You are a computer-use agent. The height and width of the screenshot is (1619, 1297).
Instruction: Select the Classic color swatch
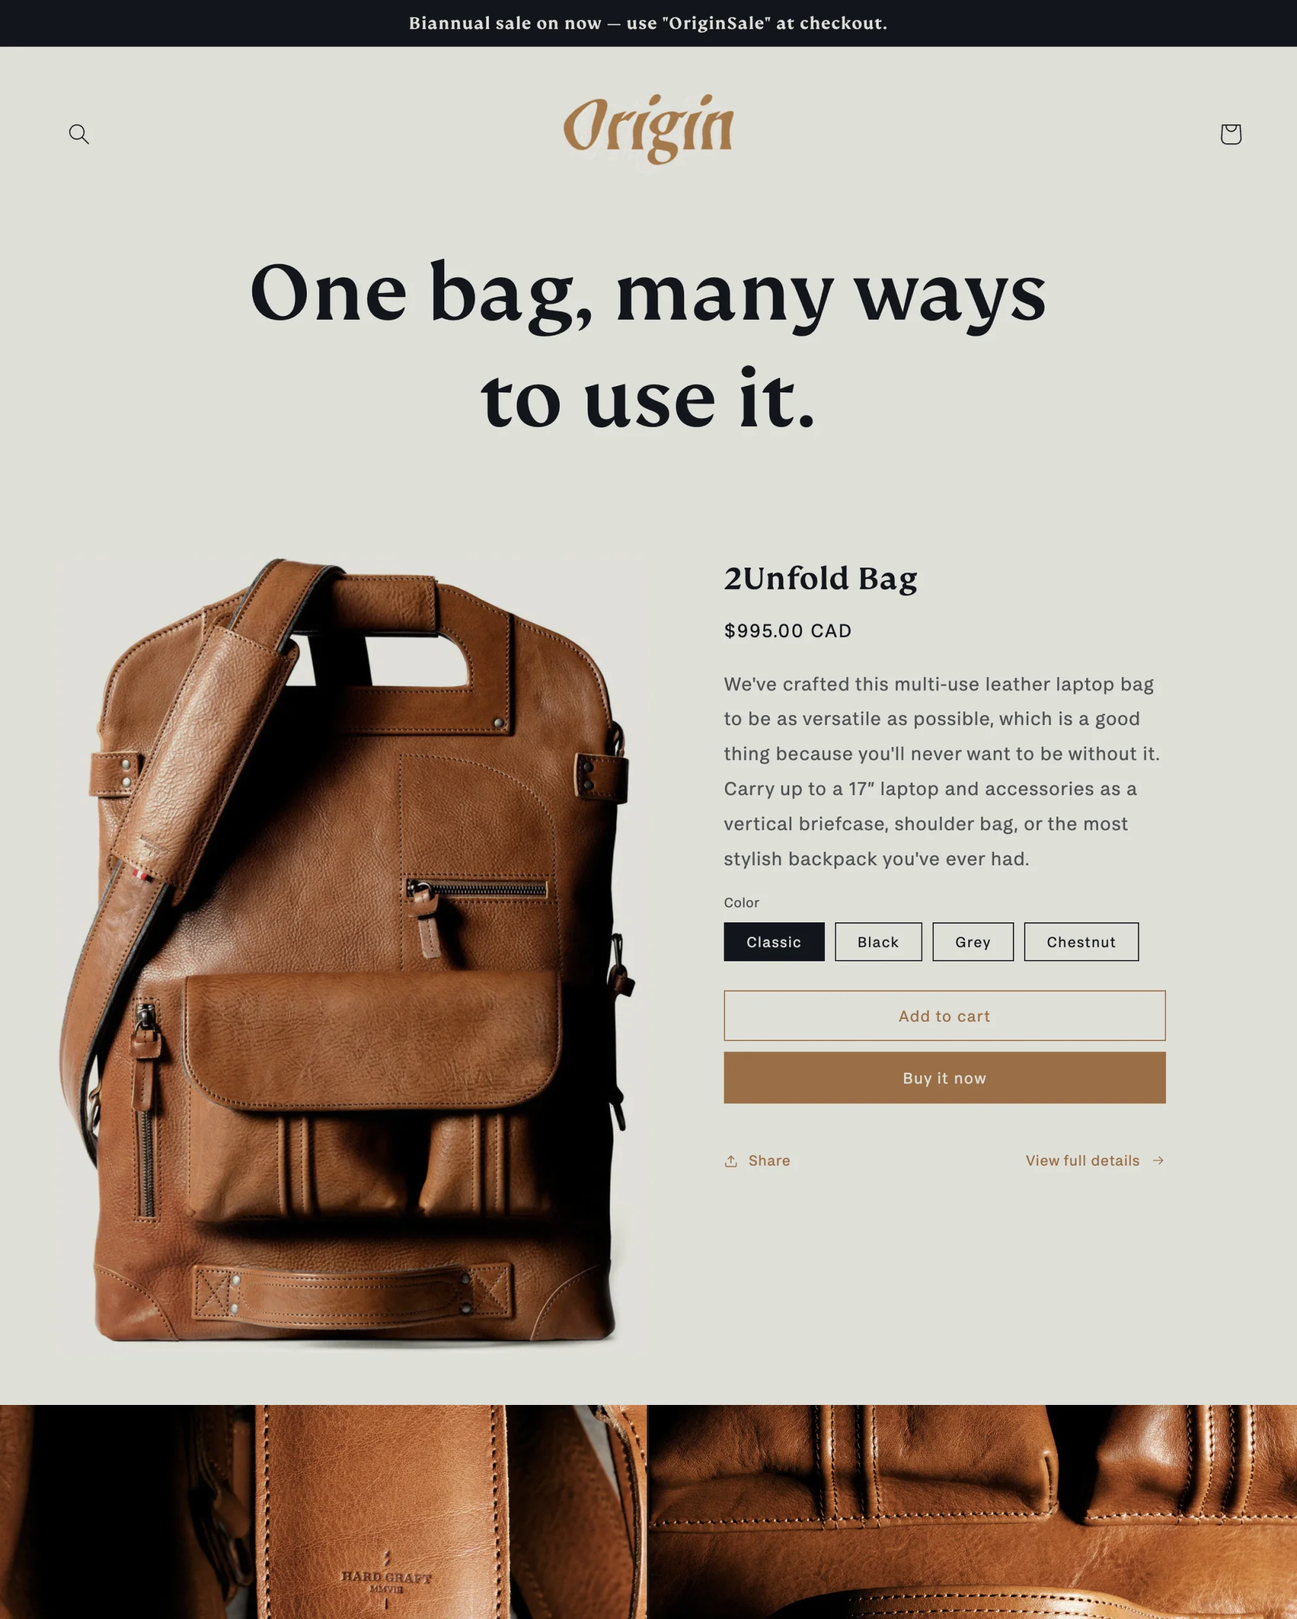pyautogui.click(x=774, y=941)
